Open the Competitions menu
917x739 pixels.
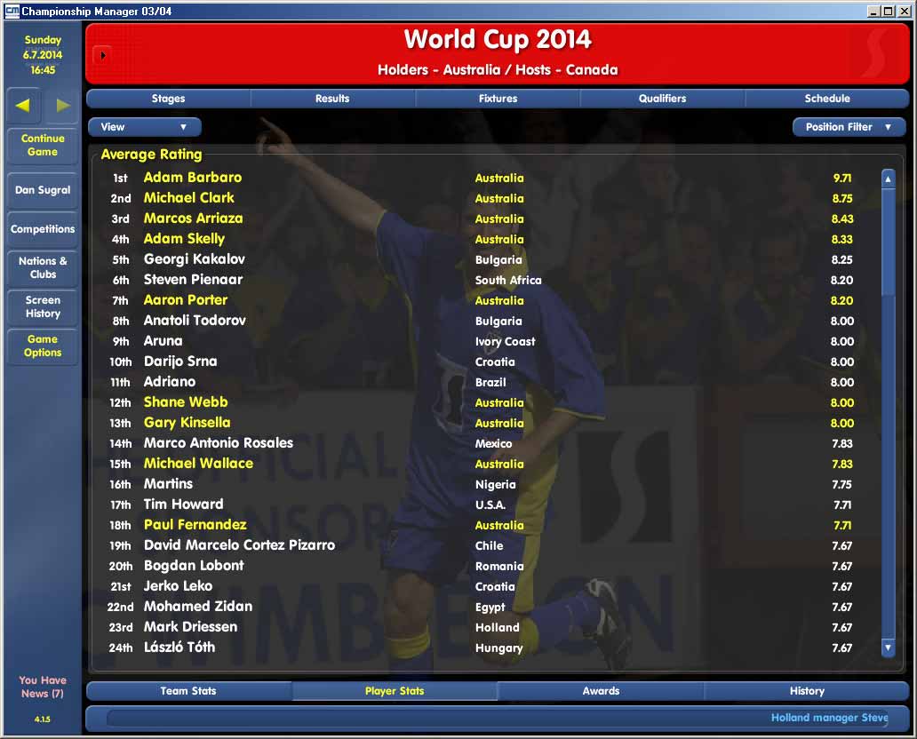(43, 229)
